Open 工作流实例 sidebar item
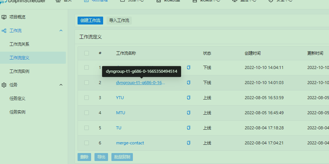Viewport: 329px width, 164px height. point(19,72)
